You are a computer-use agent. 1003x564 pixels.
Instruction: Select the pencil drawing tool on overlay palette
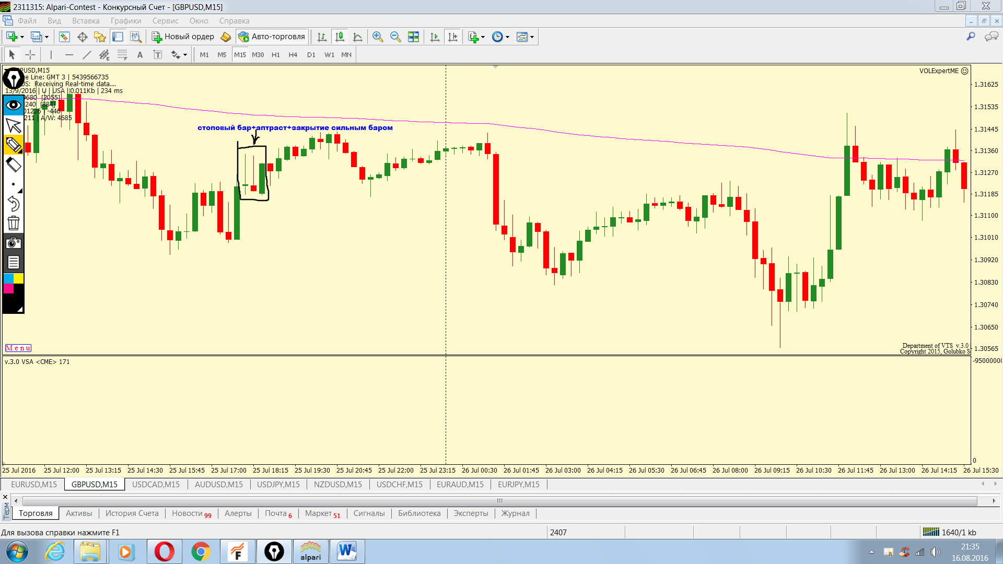pyautogui.click(x=13, y=145)
